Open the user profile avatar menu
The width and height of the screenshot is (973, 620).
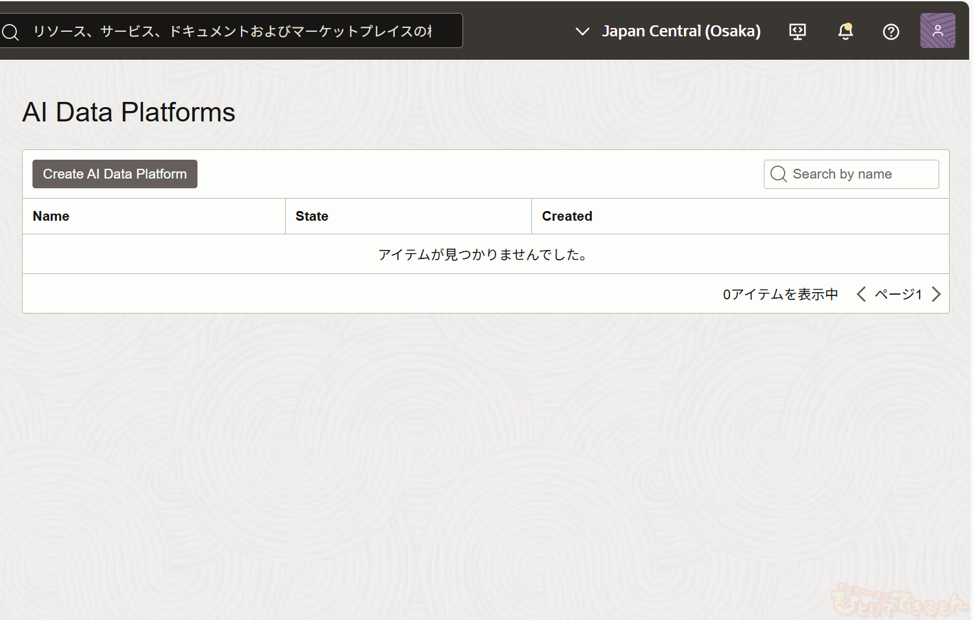pos(937,31)
